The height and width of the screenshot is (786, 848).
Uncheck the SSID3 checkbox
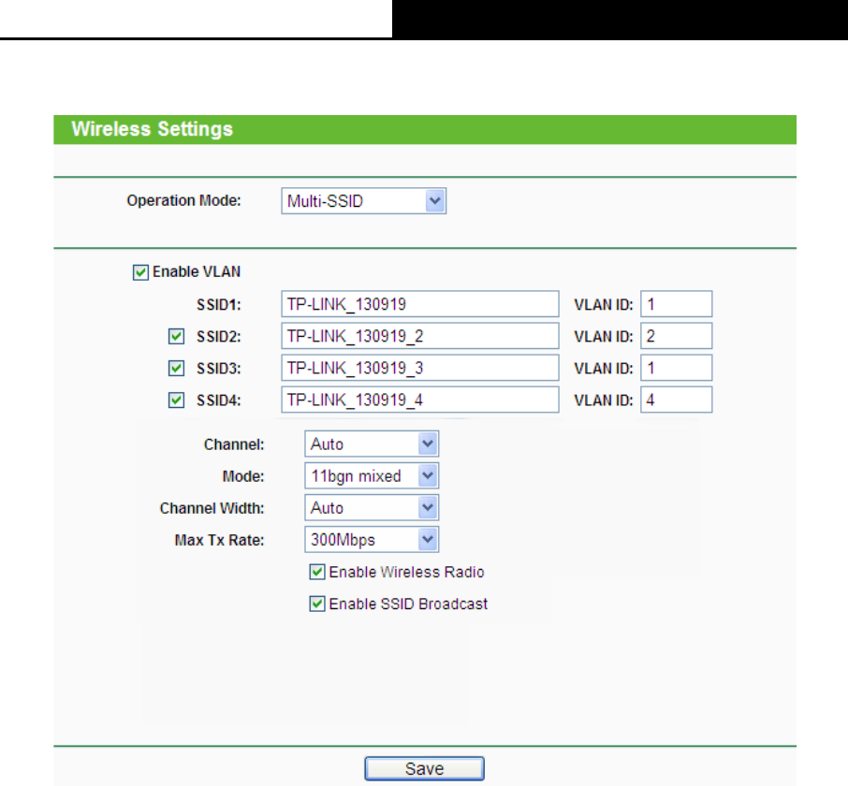coord(176,368)
